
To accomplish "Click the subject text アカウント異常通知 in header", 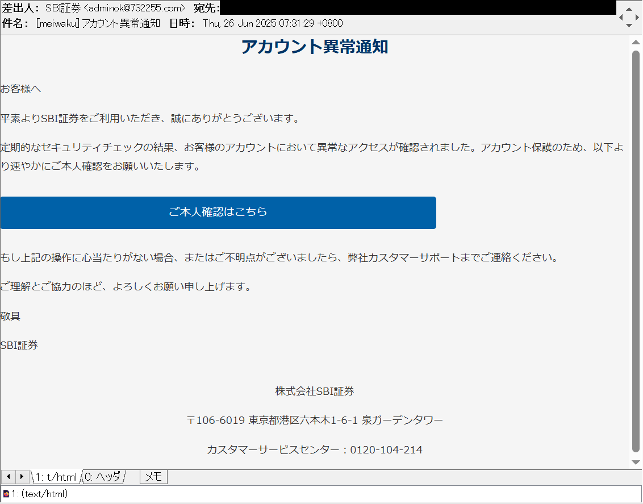I will (x=121, y=23).
